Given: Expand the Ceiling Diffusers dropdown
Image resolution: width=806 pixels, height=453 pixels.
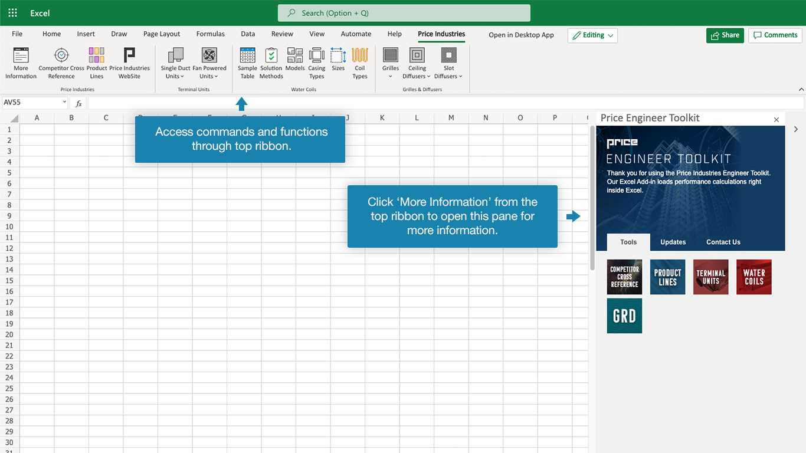Looking at the screenshot, I should [x=417, y=63].
